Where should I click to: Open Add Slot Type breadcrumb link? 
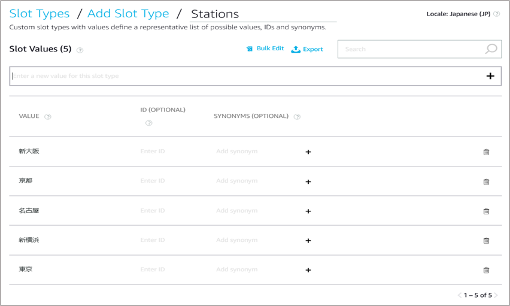click(128, 14)
